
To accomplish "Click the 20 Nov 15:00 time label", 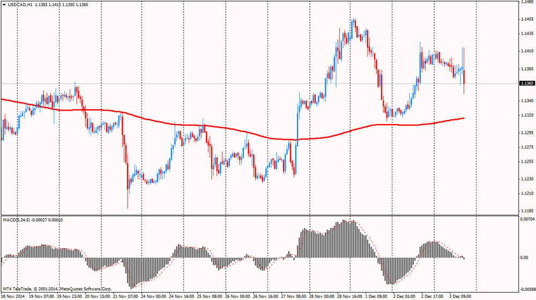I will coord(98,297).
